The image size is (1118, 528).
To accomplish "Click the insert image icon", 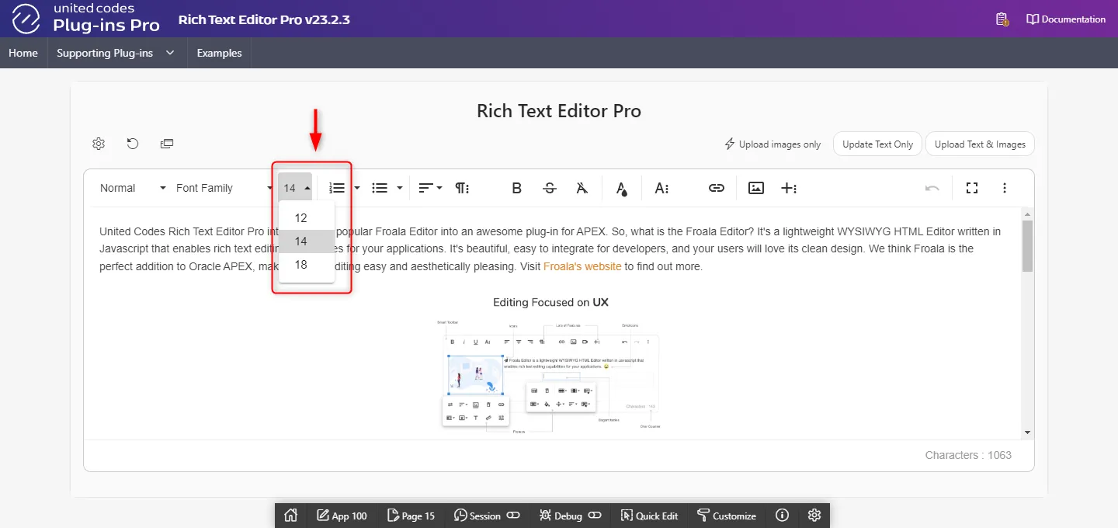I will (756, 188).
